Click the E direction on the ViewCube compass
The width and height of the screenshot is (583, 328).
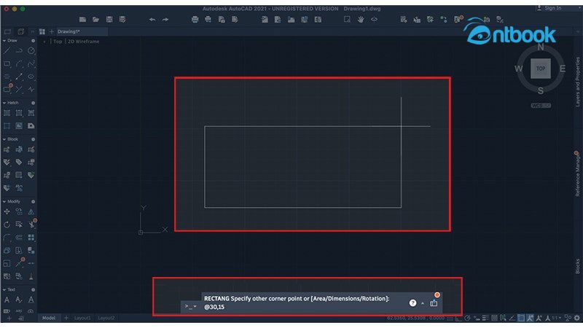point(563,69)
